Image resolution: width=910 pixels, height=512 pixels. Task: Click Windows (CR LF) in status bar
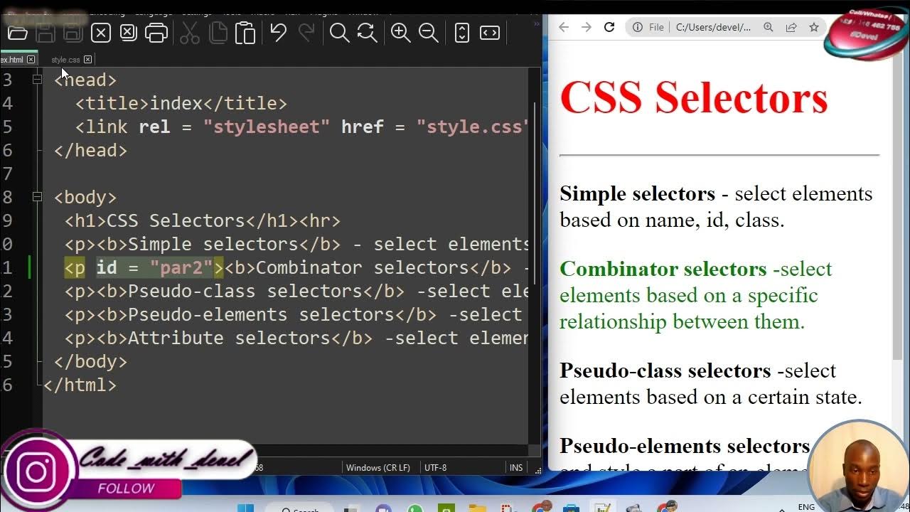click(x=378, y=468)
